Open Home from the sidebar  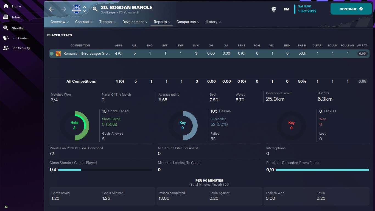click(x=16, y=6)
